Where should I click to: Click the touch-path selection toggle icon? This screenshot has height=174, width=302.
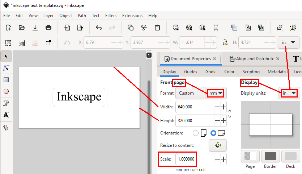click(48, 42)
